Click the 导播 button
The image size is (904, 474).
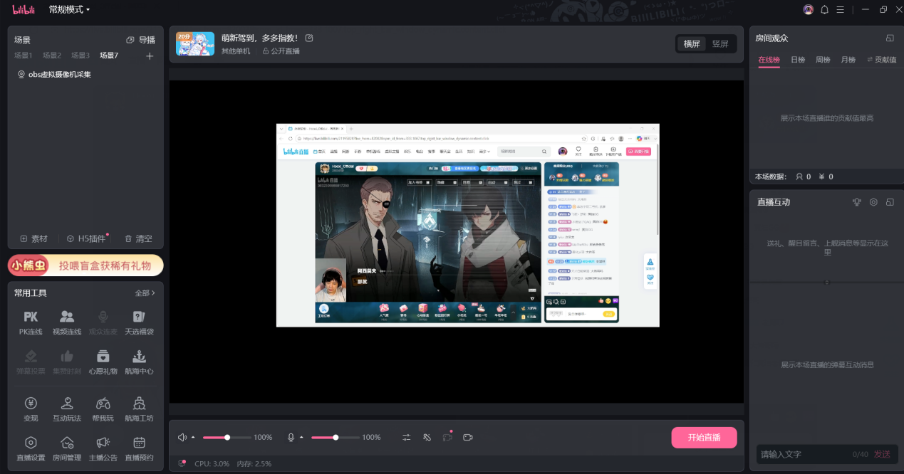[x=140, y=40]
